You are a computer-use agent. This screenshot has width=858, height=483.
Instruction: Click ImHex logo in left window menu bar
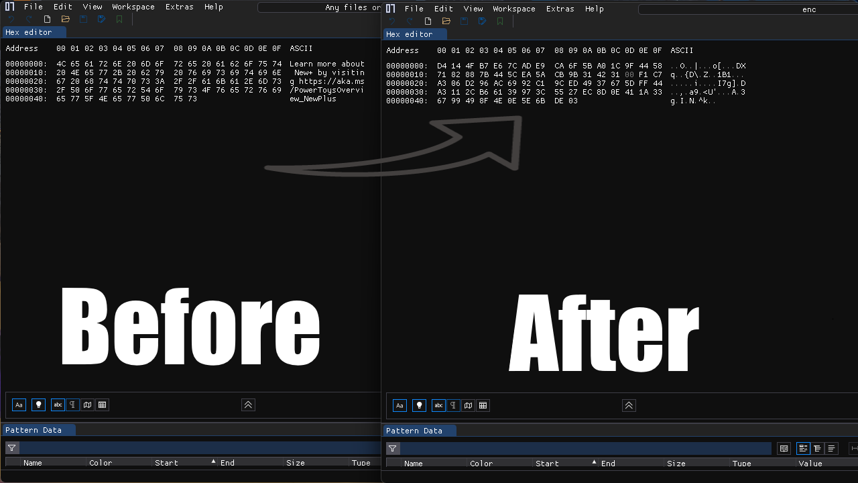pos(9,7)
